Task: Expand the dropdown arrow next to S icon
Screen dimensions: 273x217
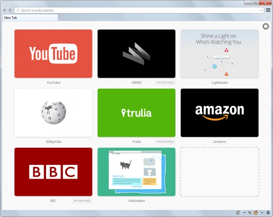Action: pyautogui.click(x=244, y=213)
